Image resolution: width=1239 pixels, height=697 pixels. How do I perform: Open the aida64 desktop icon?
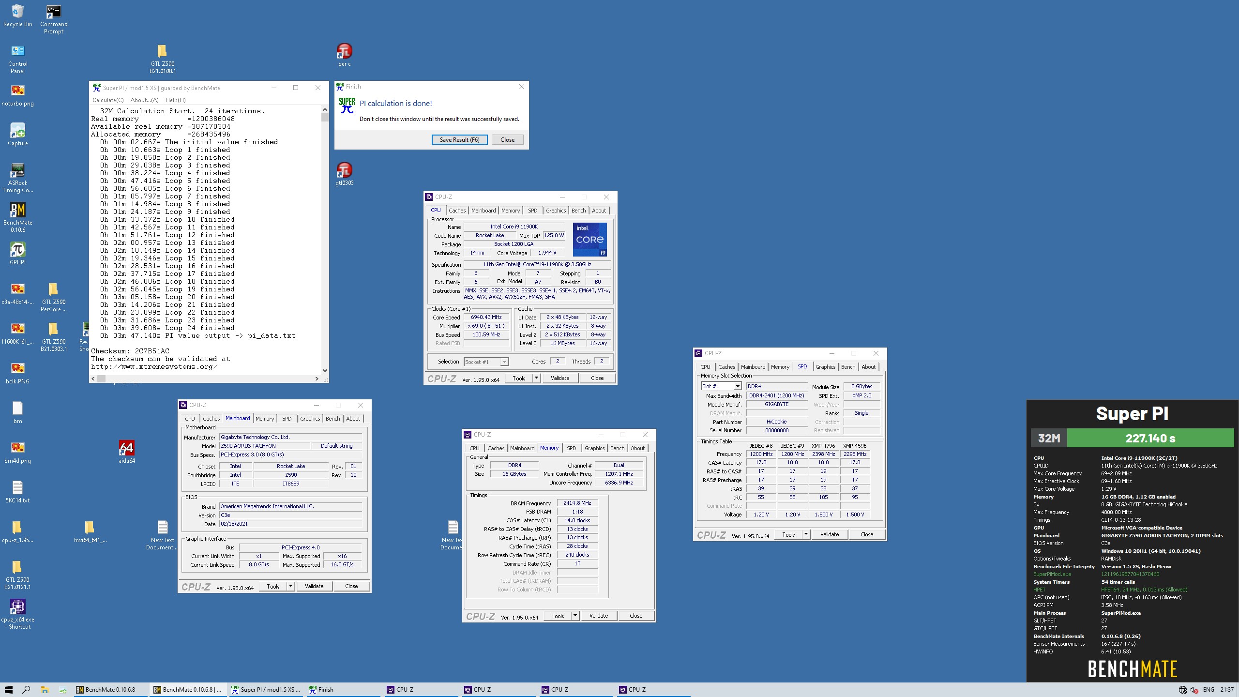[126, 452]
